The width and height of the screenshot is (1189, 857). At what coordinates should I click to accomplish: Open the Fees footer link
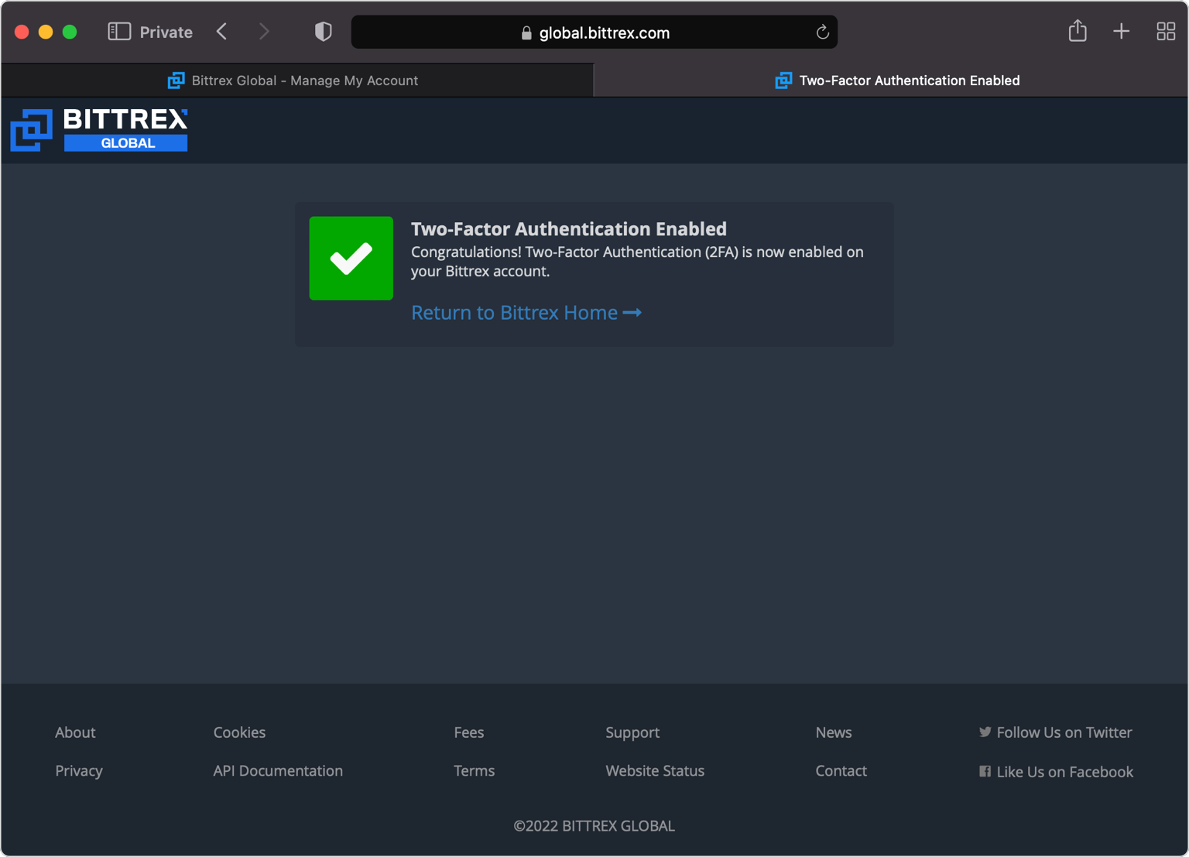(x=469, y=732)
